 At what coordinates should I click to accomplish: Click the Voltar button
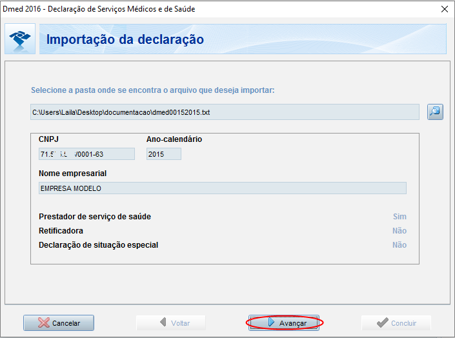(x=171, y=323)
